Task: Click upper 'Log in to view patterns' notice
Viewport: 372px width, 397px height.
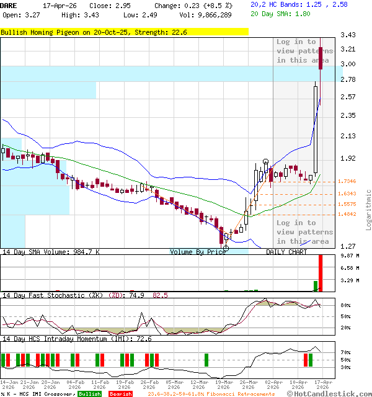Action: pyautogui.click(x=304, y=51)
